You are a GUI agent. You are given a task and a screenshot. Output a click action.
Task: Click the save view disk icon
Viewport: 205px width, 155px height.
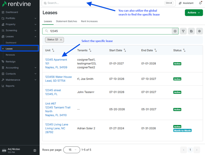pos(191,31)
